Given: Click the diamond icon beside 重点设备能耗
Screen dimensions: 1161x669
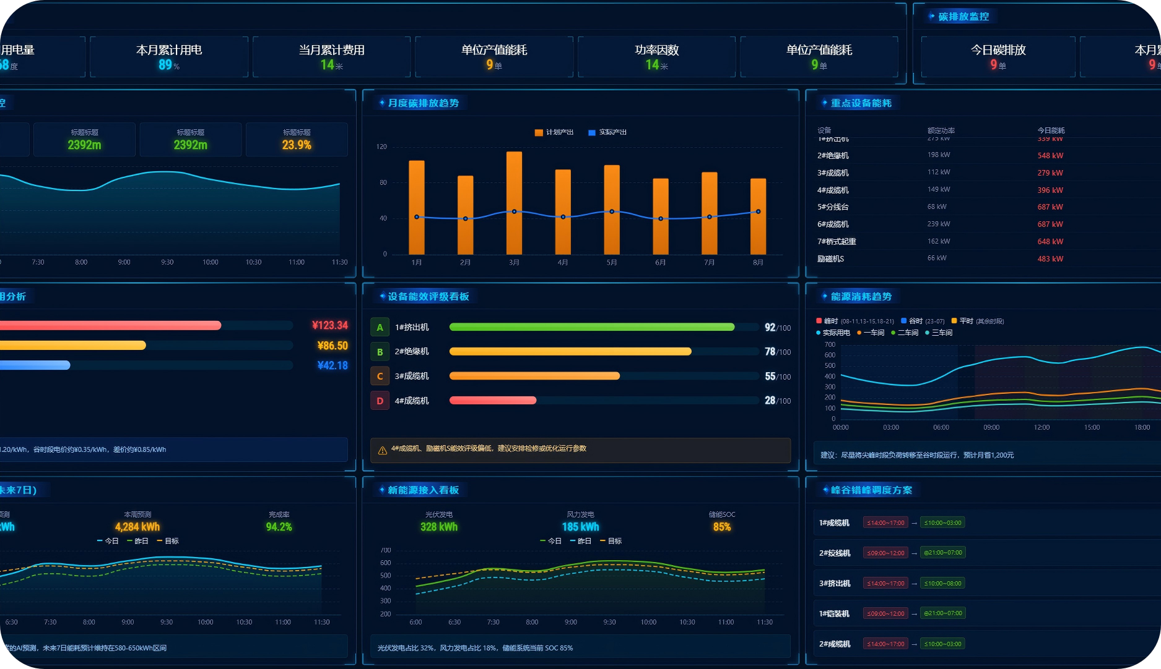Looking at the screenshot, I should point(825,103).
